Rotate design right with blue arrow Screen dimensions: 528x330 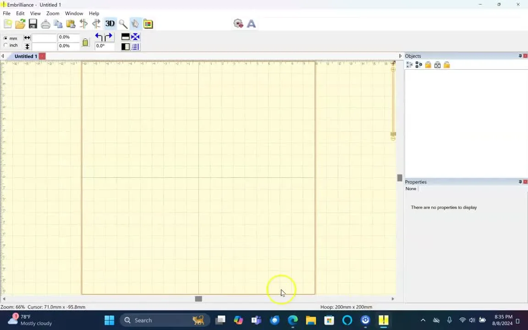point(109,37)
